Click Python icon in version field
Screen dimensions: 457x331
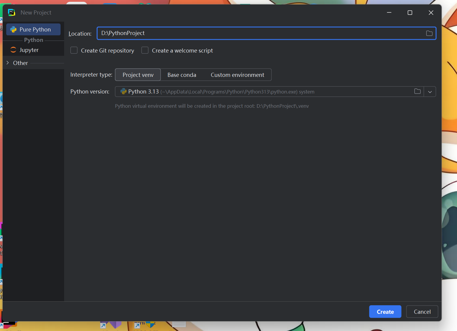tap(123, 91)
